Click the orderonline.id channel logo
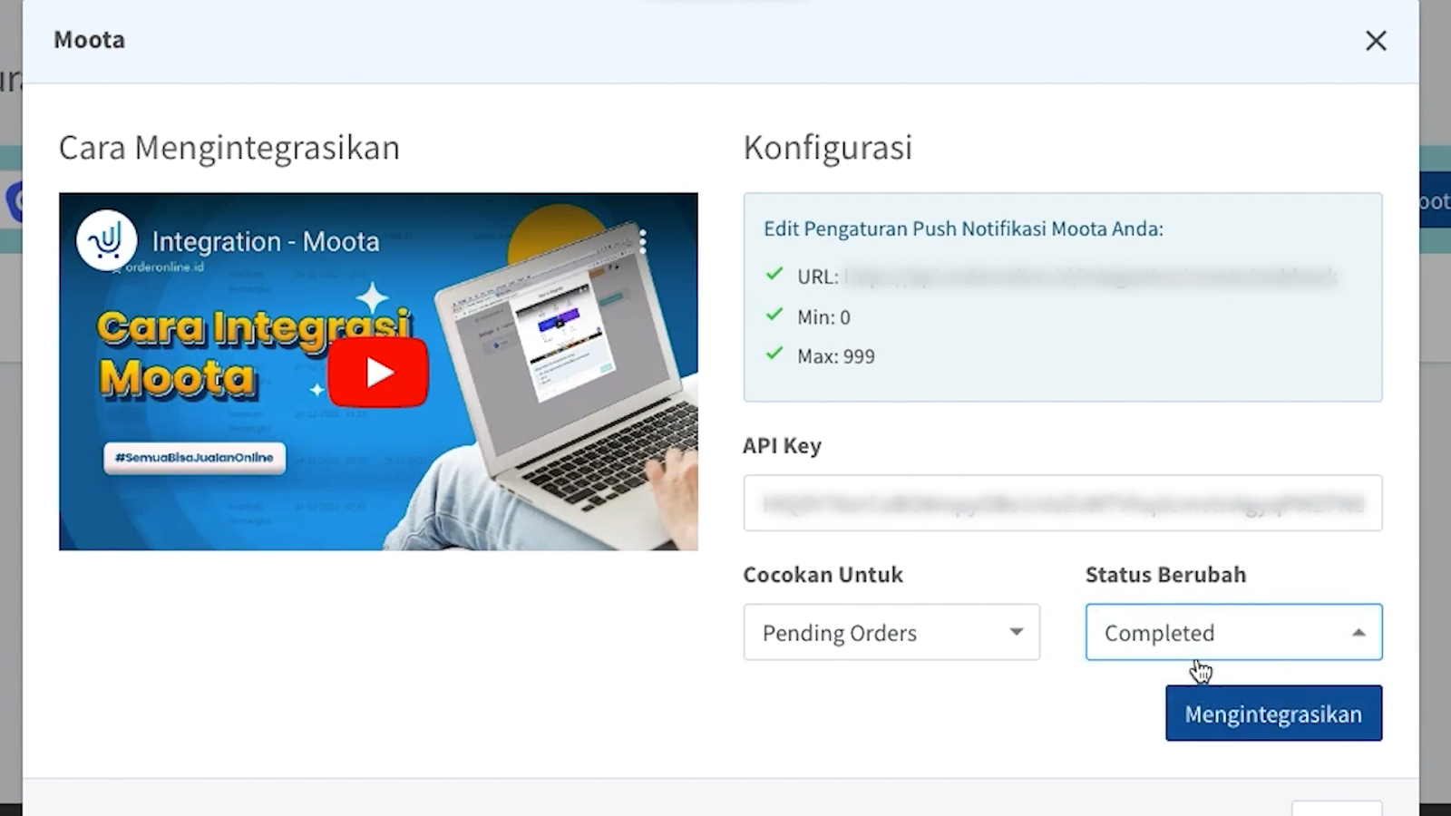The height and width of the screenshot is (816, 1451). 106,239
